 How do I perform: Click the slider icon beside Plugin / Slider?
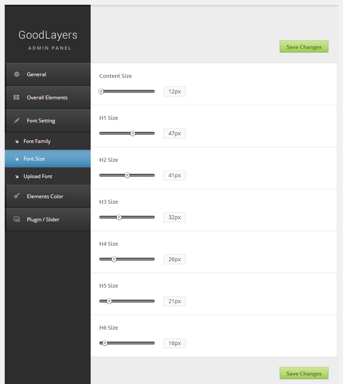17,219
